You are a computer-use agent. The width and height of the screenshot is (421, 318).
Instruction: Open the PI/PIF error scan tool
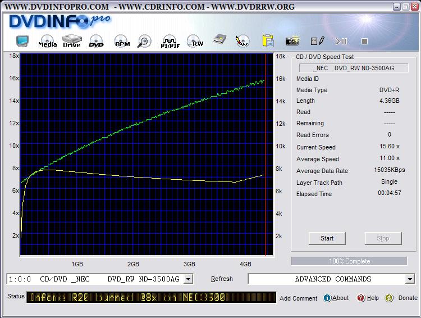pos(170,42)
